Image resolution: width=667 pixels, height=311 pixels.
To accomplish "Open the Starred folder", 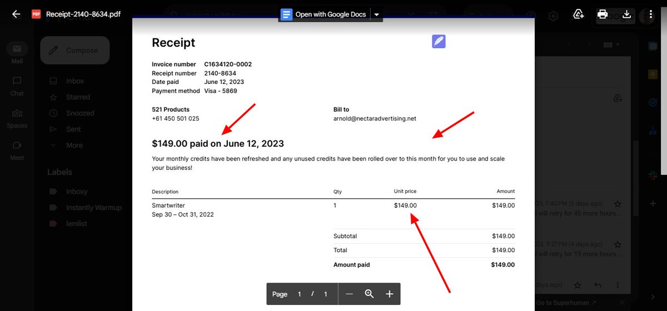I will (78, 97).
